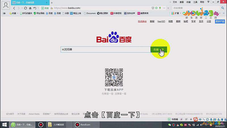227x128 pixels.
Task: Open the hao123 link
Action: click(161, 21)
